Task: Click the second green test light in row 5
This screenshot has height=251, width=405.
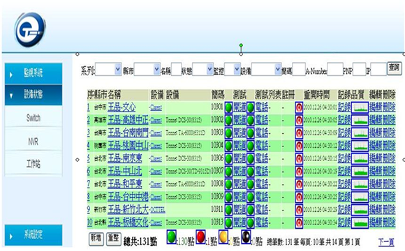Action: click(x=250, y=158)
